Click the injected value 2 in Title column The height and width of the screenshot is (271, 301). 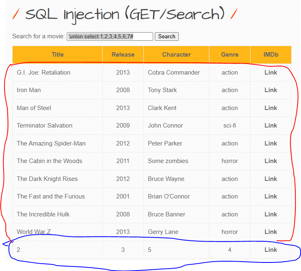click(18, 250)
